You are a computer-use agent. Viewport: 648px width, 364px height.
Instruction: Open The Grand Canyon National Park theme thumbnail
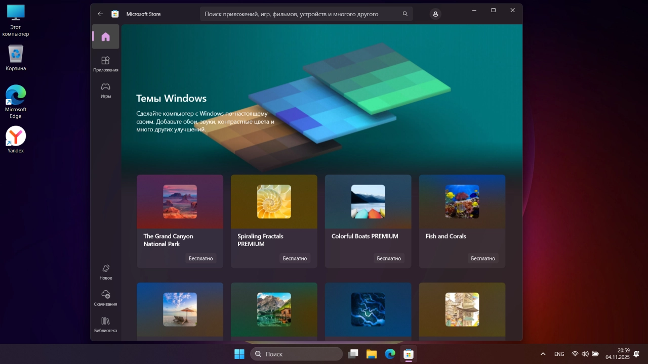[x=180, y=202]
